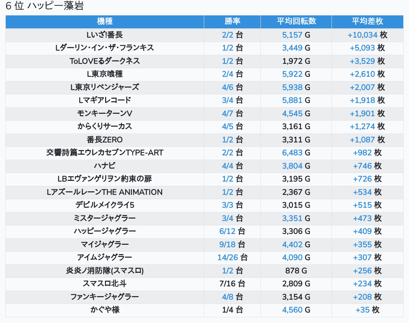Click the +1,901 value for モンキーターンV
This screenshot has height=323, width=409.
(x=362, y=113)
